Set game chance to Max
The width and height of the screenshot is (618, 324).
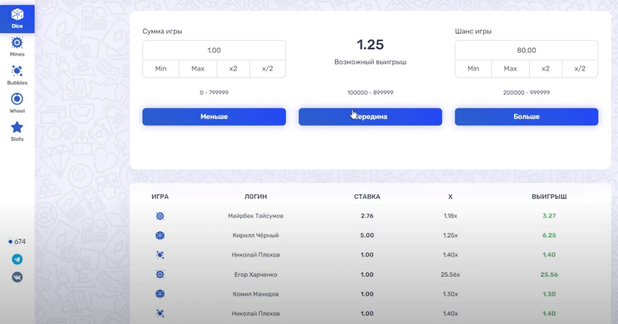[510, 69]
